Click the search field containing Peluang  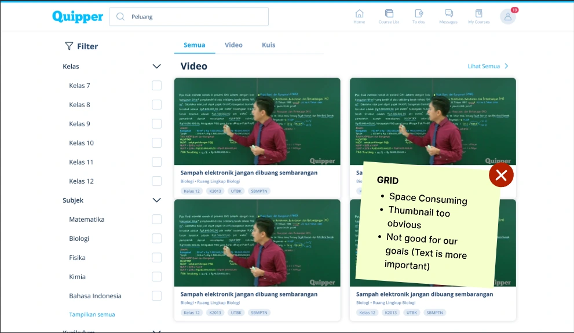click(x=189, y=16)
